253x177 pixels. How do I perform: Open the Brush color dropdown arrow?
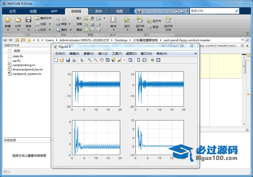point(124,60)
